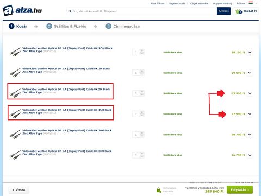The height and width of the screenshot is (196, 261).
Task: Click the 28 190 Ft price
Action: (238, 52)
